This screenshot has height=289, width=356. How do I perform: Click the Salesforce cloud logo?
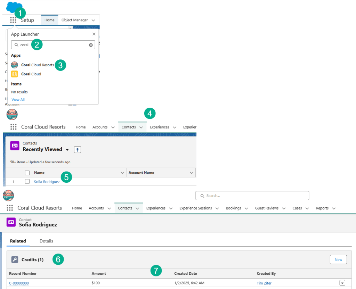14,7
